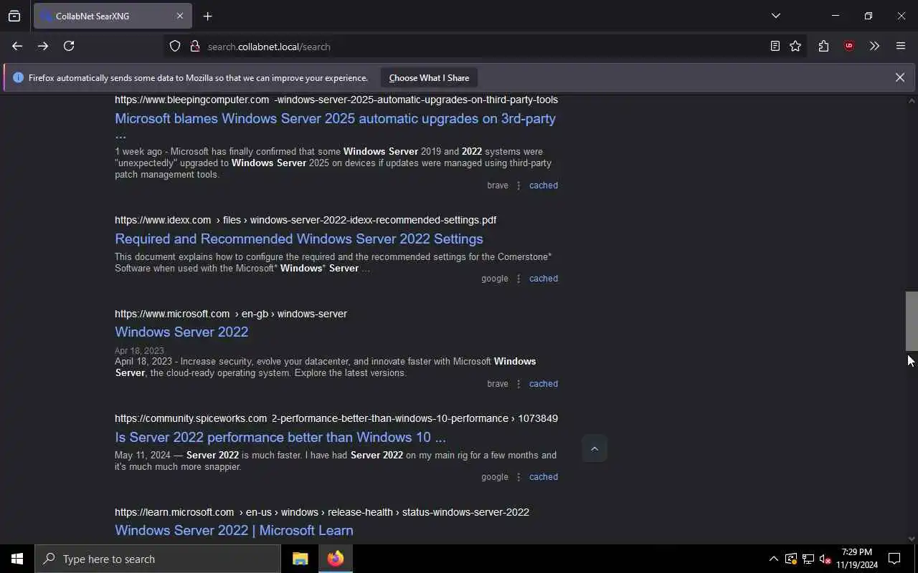Open cached link for microsoft.com en-gb result
The width and height of the screenshot is (918, 573).
click(x=543, y=384)
